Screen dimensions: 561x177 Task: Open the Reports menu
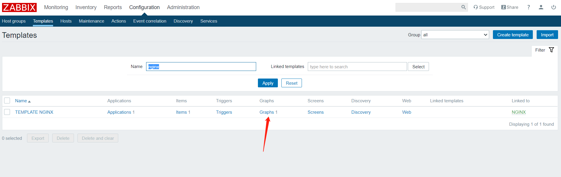click(113, 7)
